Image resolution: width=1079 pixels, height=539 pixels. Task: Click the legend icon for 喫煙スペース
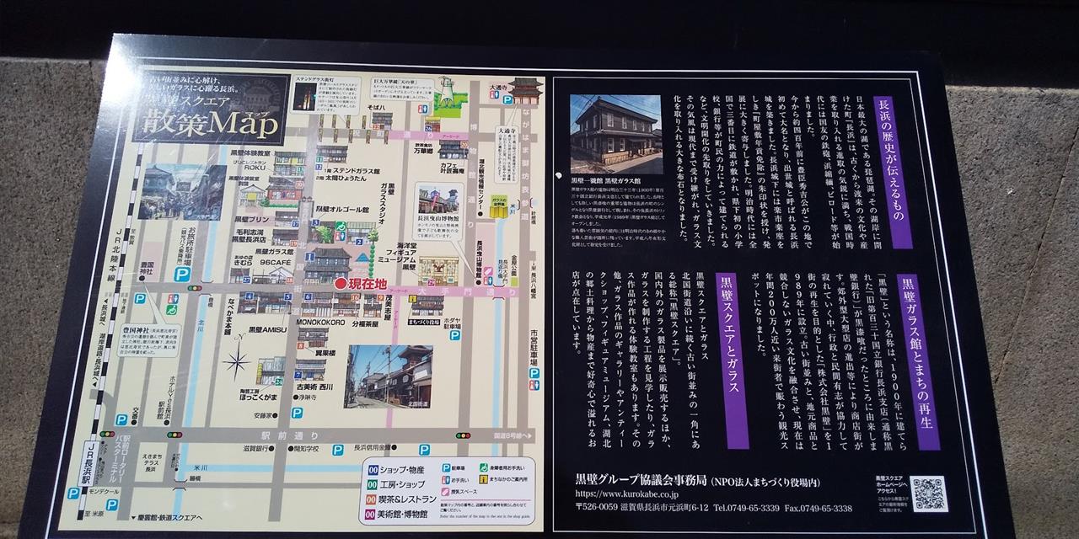(x=446, y=492)
